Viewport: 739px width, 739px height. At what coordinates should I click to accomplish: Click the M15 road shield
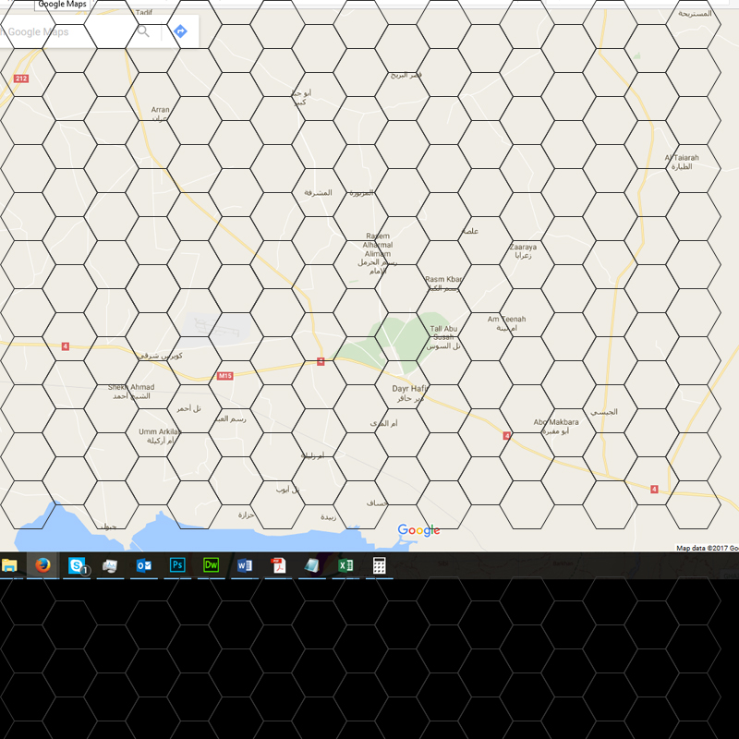[x=224, y=376]
